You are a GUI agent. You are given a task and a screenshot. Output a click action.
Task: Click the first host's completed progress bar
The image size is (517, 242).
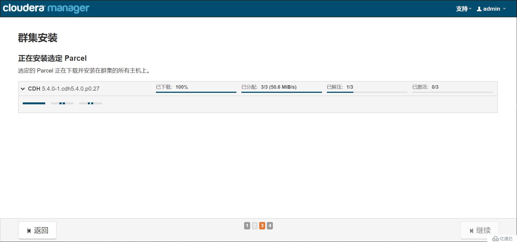tap(34, 103)
